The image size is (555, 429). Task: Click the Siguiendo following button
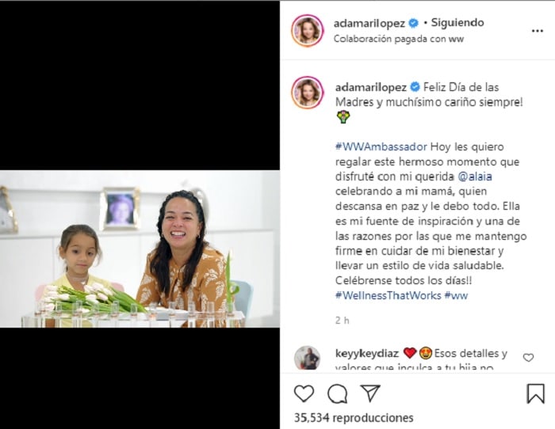point(457,23)
